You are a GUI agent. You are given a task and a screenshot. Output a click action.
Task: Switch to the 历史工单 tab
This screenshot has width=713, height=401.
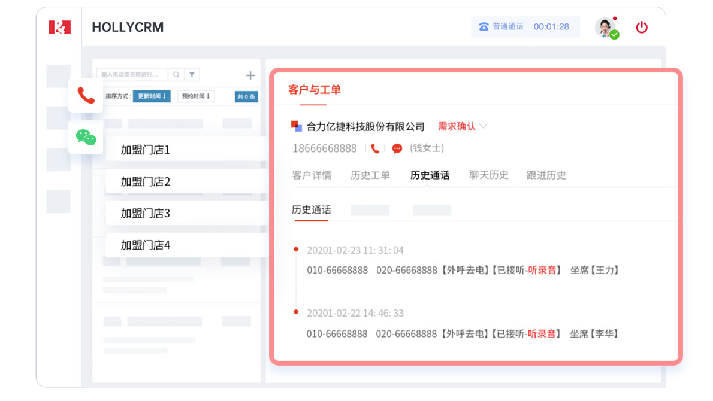(x=370, y=175)
